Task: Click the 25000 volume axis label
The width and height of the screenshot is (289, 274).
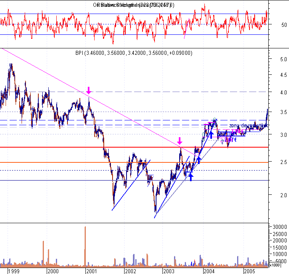Action: click(x=280, y=234)
